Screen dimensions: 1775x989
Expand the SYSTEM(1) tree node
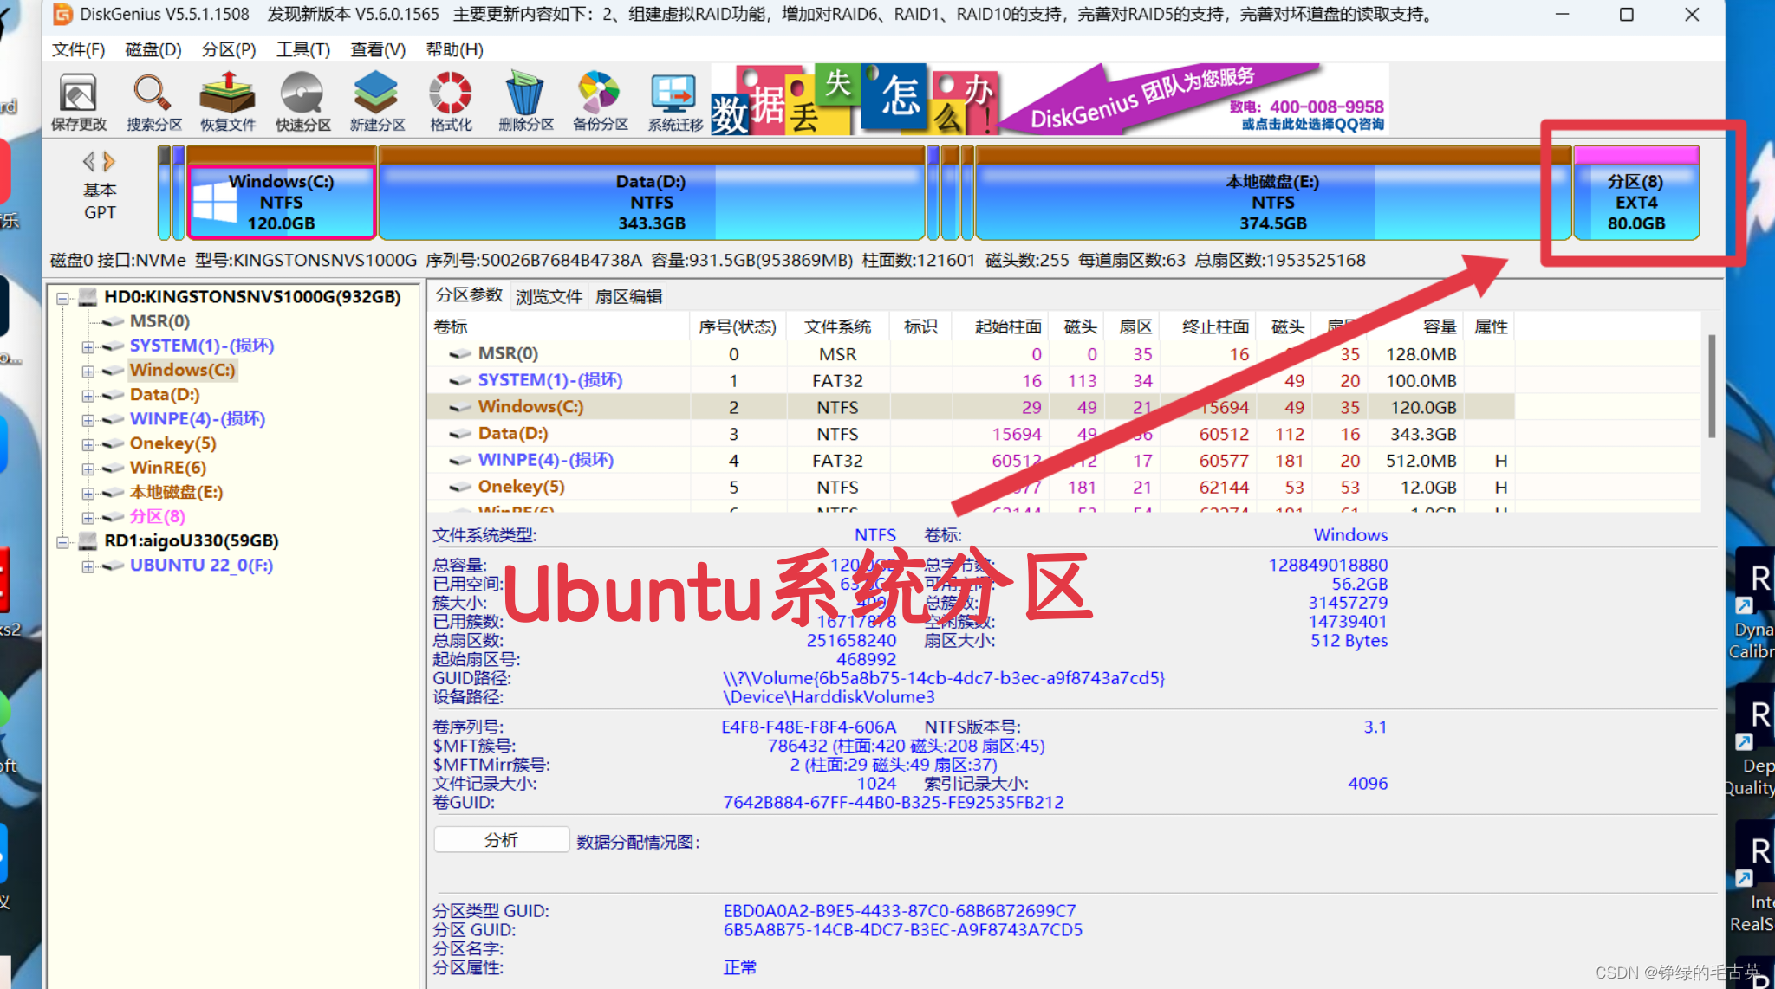coord(88,346)
